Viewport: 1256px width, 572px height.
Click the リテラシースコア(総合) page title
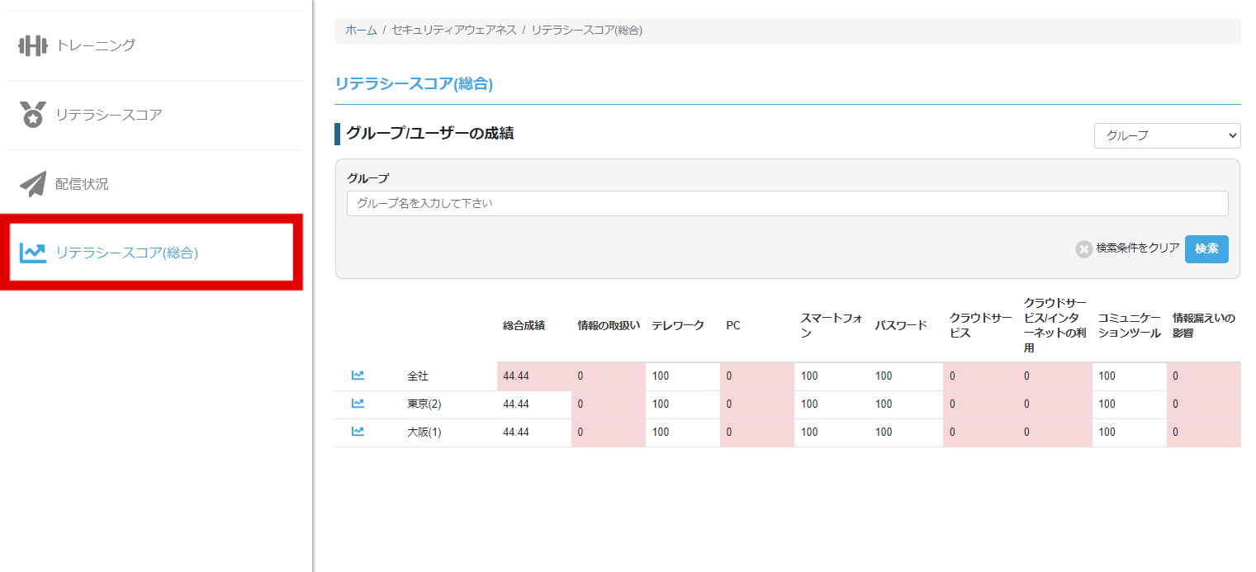tap(414, 83)
